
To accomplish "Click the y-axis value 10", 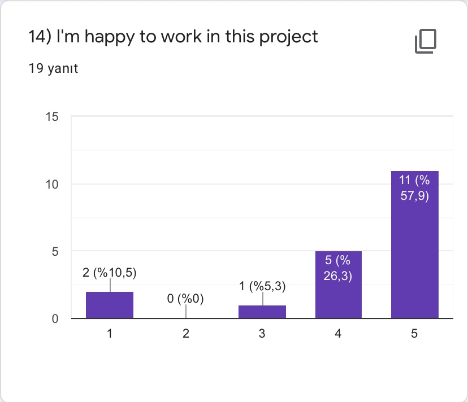I will 53,184.
